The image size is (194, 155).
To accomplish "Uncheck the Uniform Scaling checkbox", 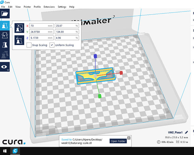I will 52,45.
